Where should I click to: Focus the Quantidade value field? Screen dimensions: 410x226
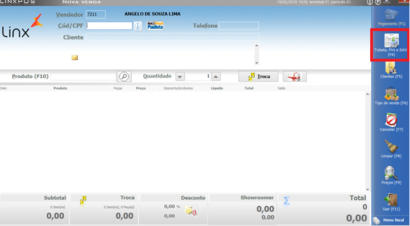[x=198, y=77]
